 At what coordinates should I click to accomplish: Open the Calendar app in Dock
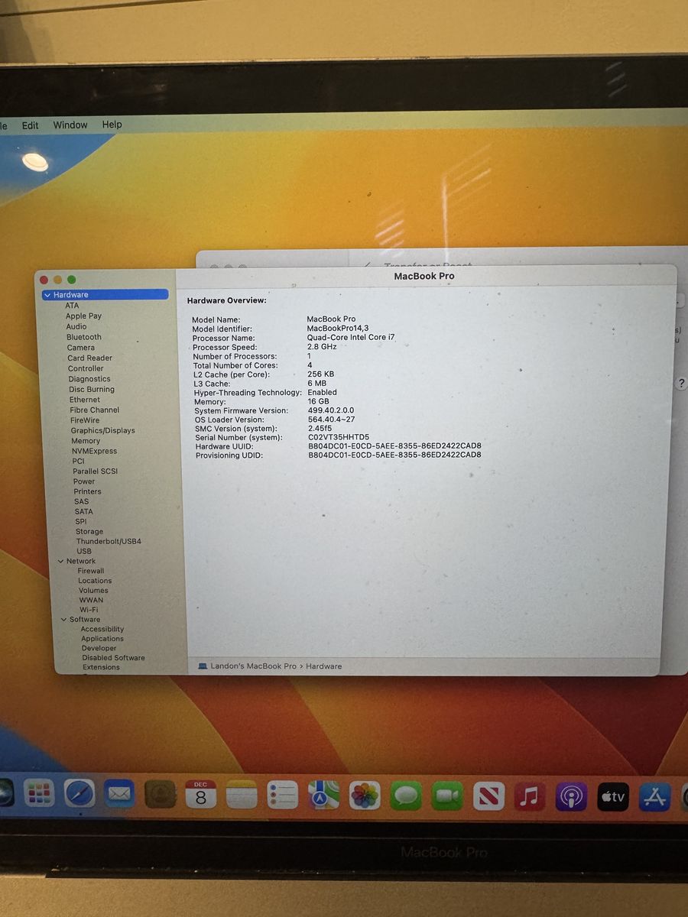(x=200, y=795)
